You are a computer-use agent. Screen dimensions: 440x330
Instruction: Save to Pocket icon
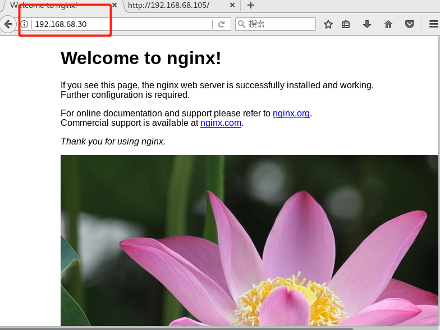coord(410,24)
